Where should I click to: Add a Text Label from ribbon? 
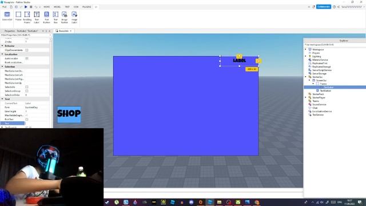pos(37,17)
